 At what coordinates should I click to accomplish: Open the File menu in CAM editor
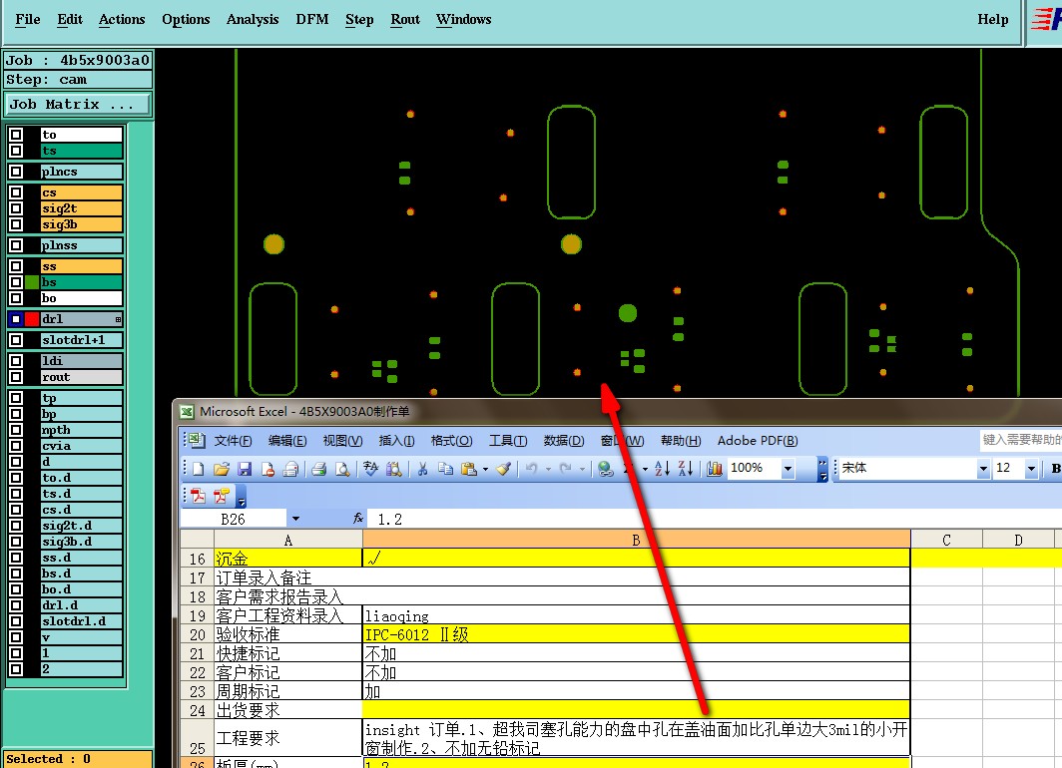coord(28,20)
